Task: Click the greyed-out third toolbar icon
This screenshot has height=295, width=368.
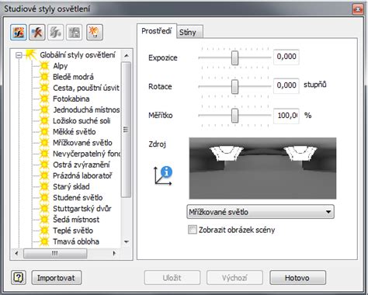Action: click(x=55, y=33)
